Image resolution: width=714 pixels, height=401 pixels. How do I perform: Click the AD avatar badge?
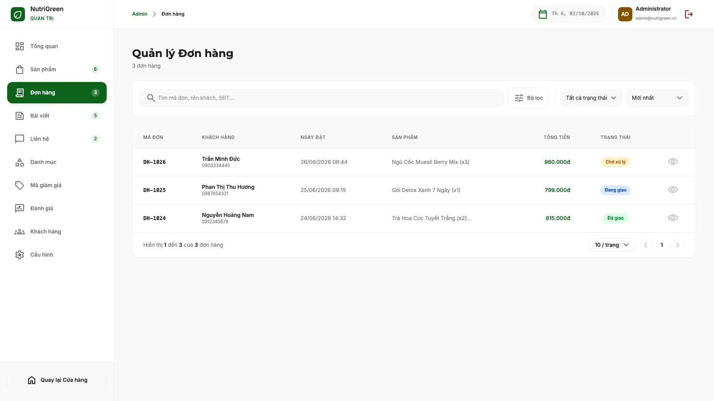click(625, 14)
